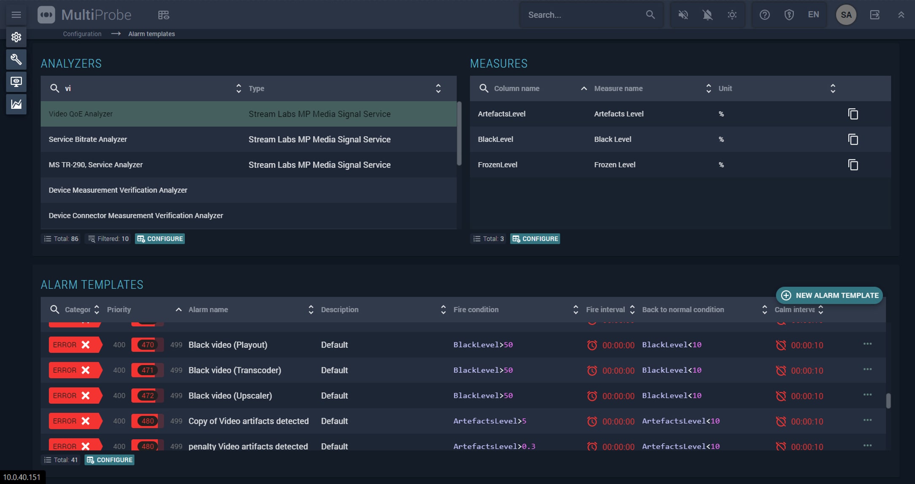Click the search magnifier in top bar

(x=650, y=15)
